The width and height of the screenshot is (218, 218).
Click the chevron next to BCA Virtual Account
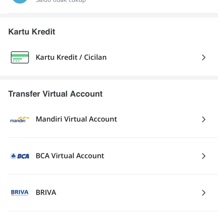(203, 156)
